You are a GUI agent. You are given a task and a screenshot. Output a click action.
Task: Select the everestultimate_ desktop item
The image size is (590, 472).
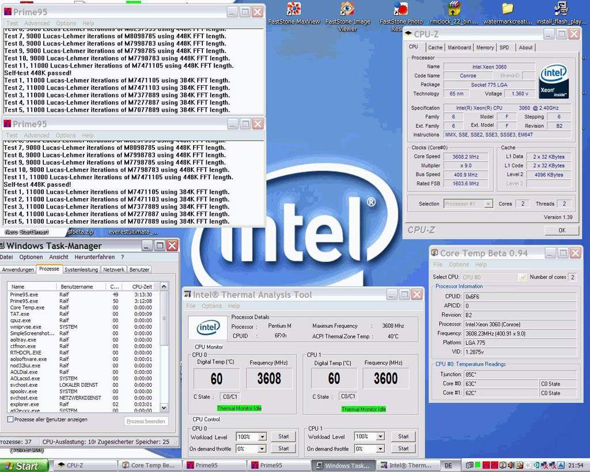tap(133, 232)
